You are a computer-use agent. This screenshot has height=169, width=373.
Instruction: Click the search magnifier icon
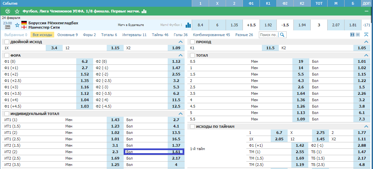pos(282,35)
